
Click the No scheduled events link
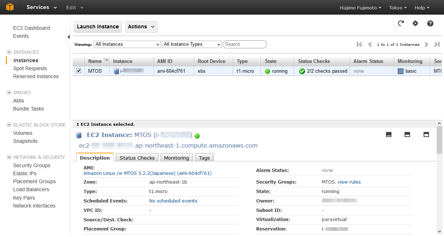pos(173,201)
